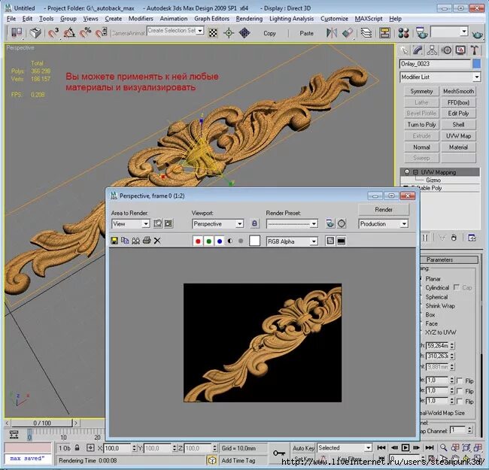Open the Align tool
This screenshot has width=489, height=470.
coord(347,33)
